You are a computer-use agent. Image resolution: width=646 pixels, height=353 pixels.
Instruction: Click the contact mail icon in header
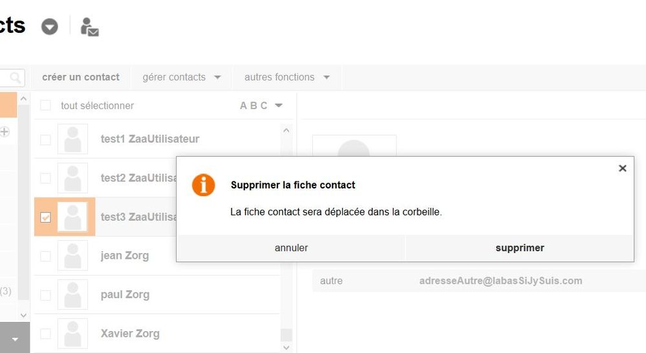pyautogui.click(x=89, y=27)
